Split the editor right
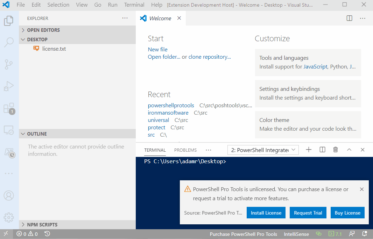The width and height of the screenshot is (373, 239). pos(349,18)
